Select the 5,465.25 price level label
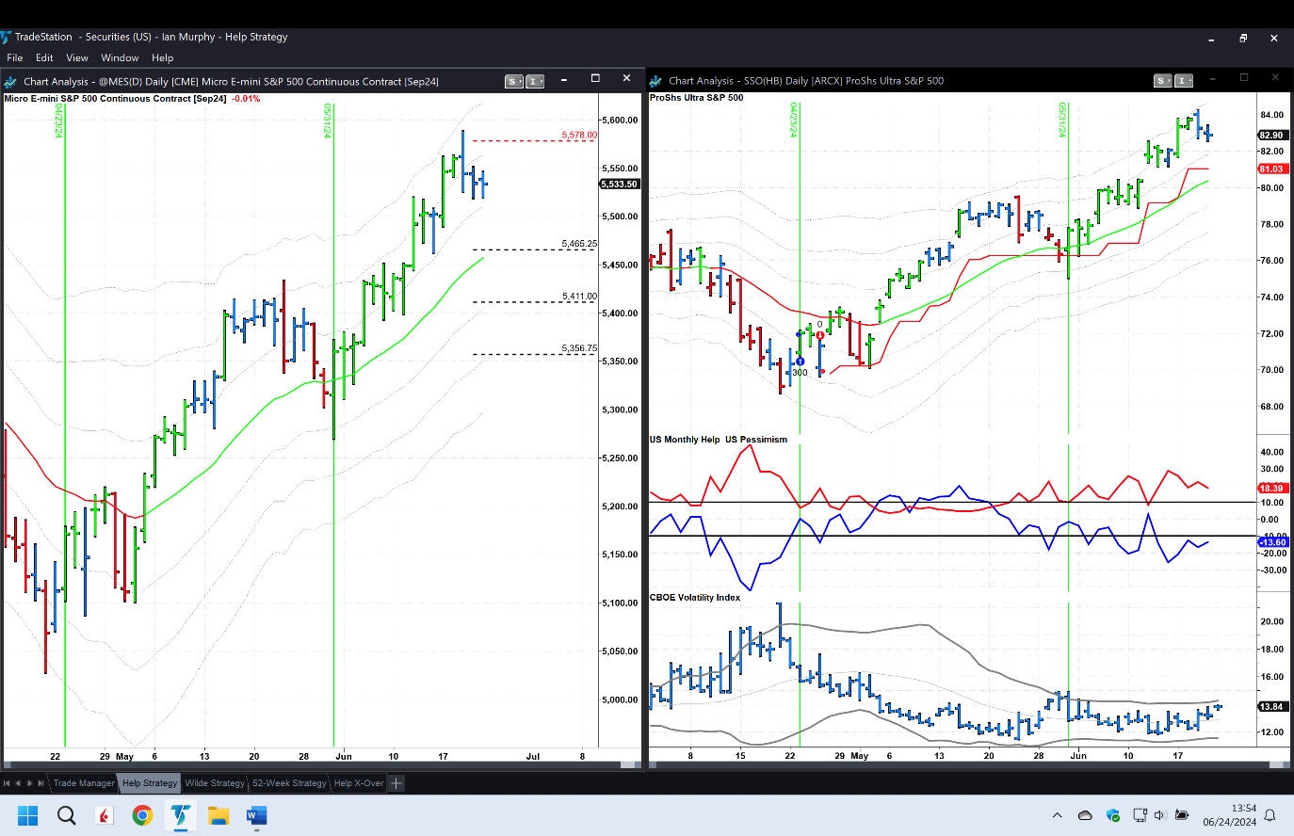 pyautogui.click(x=579, y=244)
